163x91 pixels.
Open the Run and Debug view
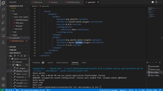tap(3, 22)
